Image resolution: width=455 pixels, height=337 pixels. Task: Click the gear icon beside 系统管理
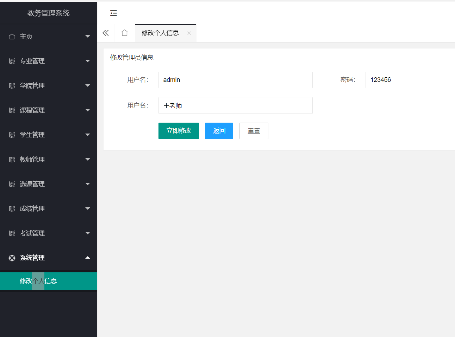[12, 258]
